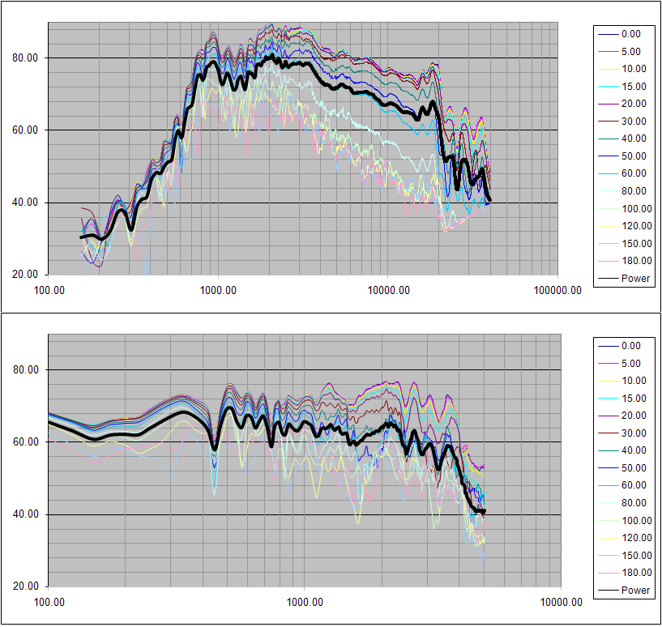Select the 15.00 legend entry in bottom chart
This screenshot has width=662, height=627.
coord(622,399)
